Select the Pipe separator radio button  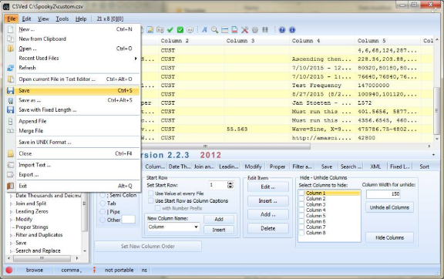[103, 212]
